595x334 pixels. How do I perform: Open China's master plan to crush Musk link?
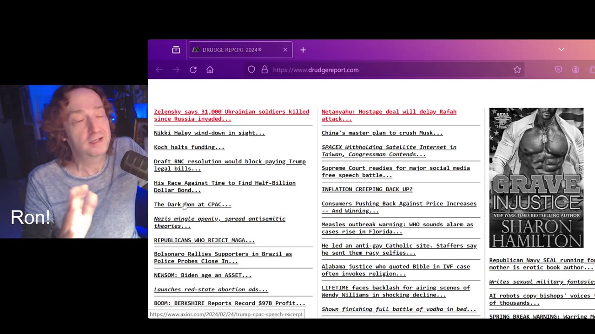coord(382,133)
